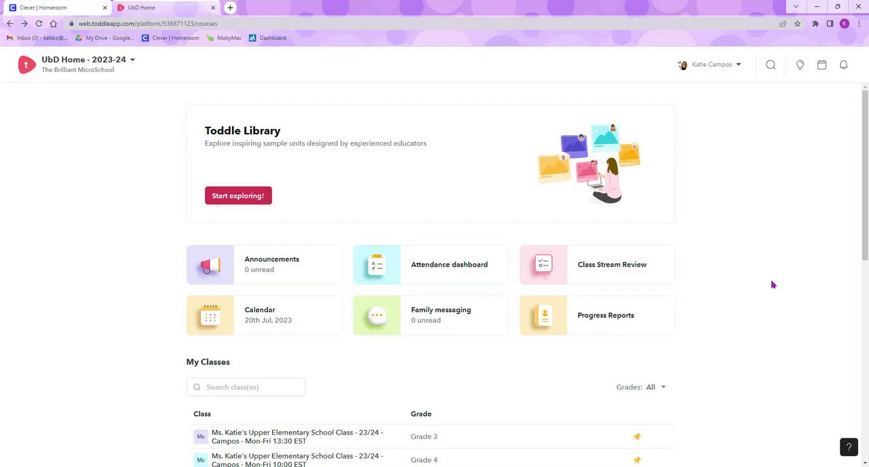Open the calendar icon in header
The image size is (869, 467).
pos(822,65)
